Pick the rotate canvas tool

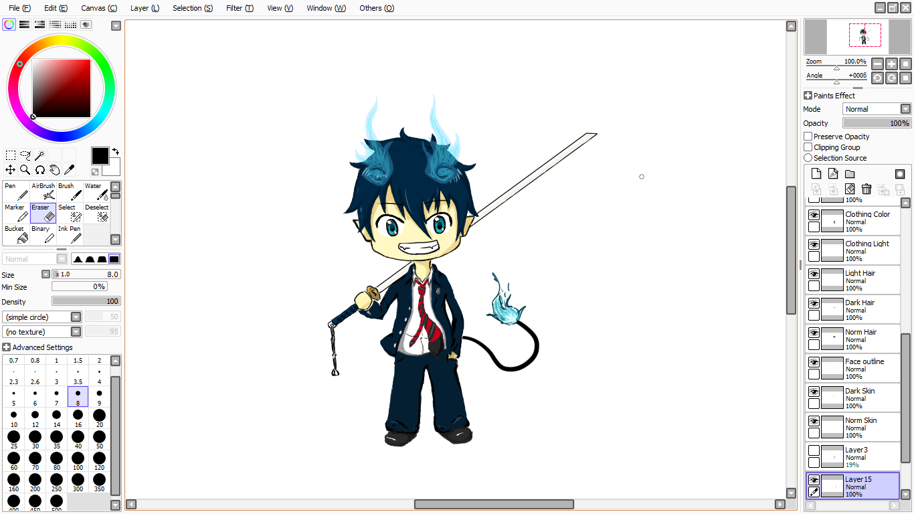coord(40,170)
